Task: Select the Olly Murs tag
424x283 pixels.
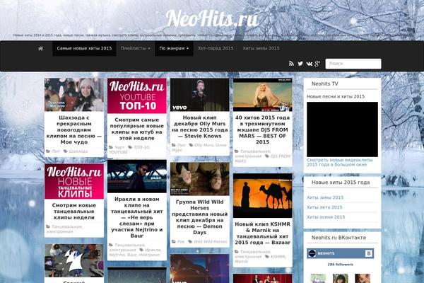Action: coord(204,145)
